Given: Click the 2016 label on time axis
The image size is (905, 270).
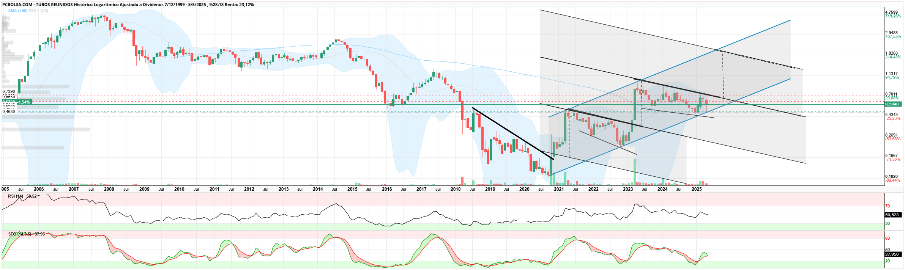Looking at the screenshot, I should [x=387, y=189].
